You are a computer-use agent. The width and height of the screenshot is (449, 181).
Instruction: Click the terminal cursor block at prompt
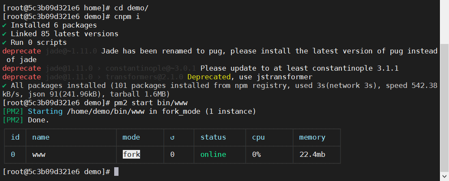tap(116, 172)
